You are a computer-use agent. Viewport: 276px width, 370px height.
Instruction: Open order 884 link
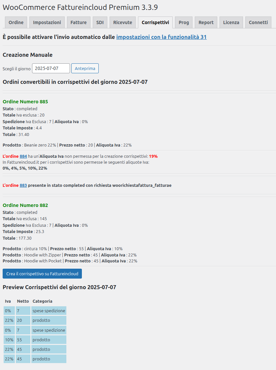(x=23, y=156)
